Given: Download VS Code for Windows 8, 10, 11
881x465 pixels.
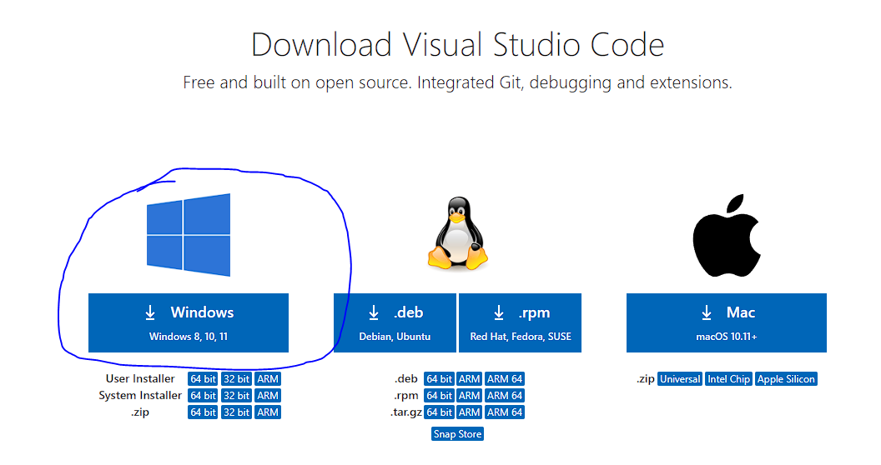Looking at the screenshot, I should pyautogui.click(x=189, y=323).
